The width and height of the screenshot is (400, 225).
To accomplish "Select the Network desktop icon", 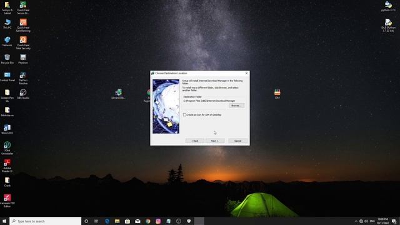I will 7,42.
